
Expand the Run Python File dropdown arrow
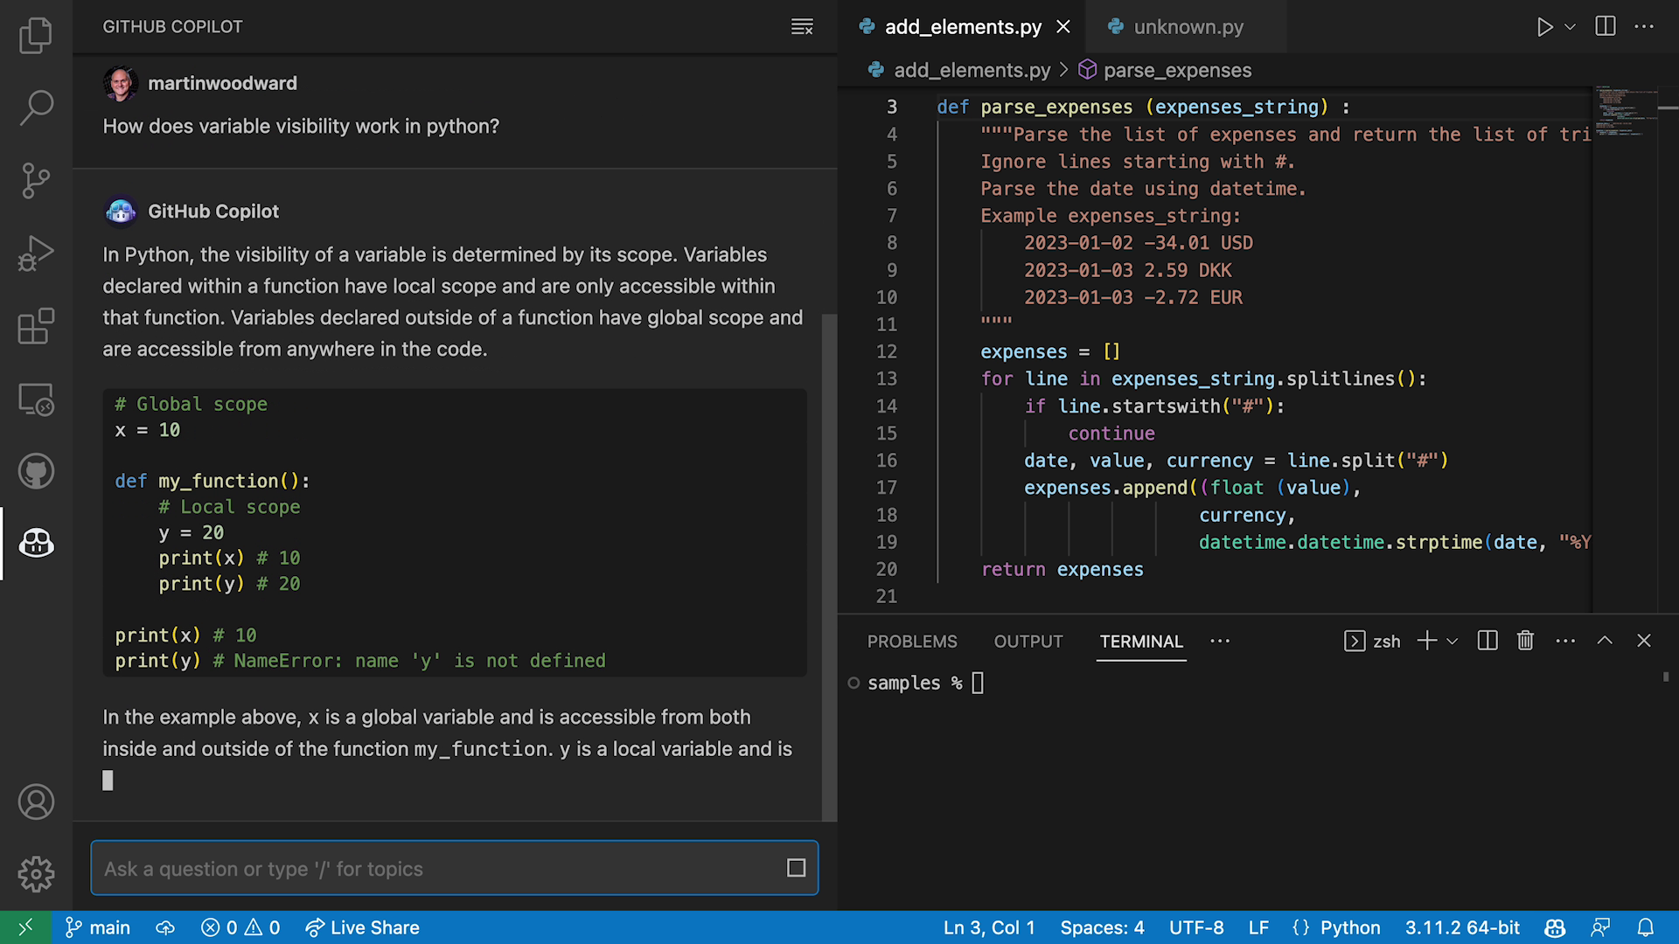point(1568,26)
